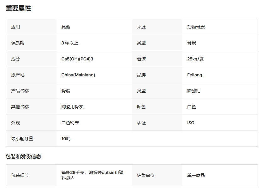This screenshot has width=262, height=190.
Task: Click the 销售单位 label cell
Action: pyautogui.click(x=145, y=175)
